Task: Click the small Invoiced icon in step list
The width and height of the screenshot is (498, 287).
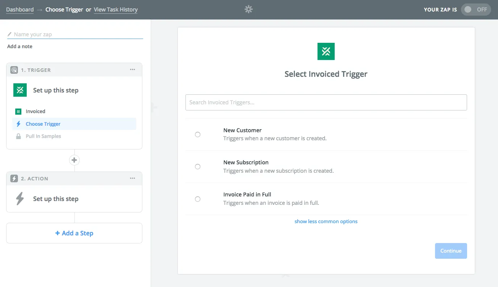Action: coord(18,112)
